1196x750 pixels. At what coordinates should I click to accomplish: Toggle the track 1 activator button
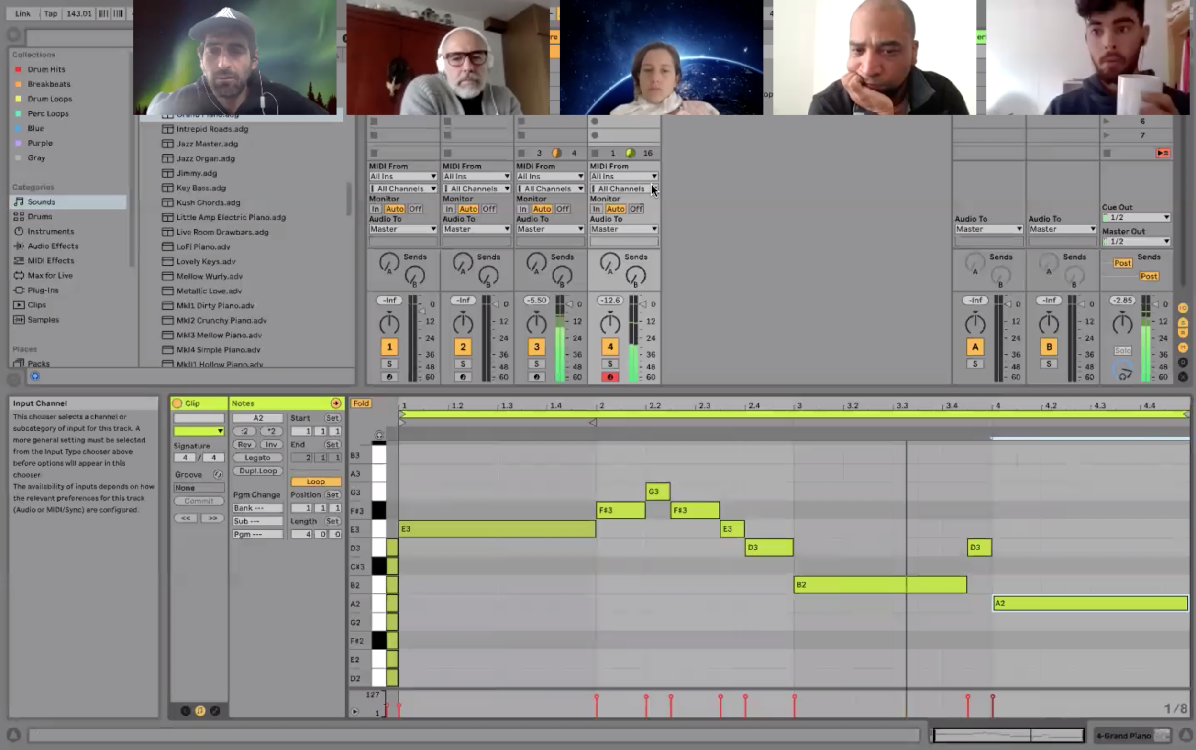click(x=389, y=347)
